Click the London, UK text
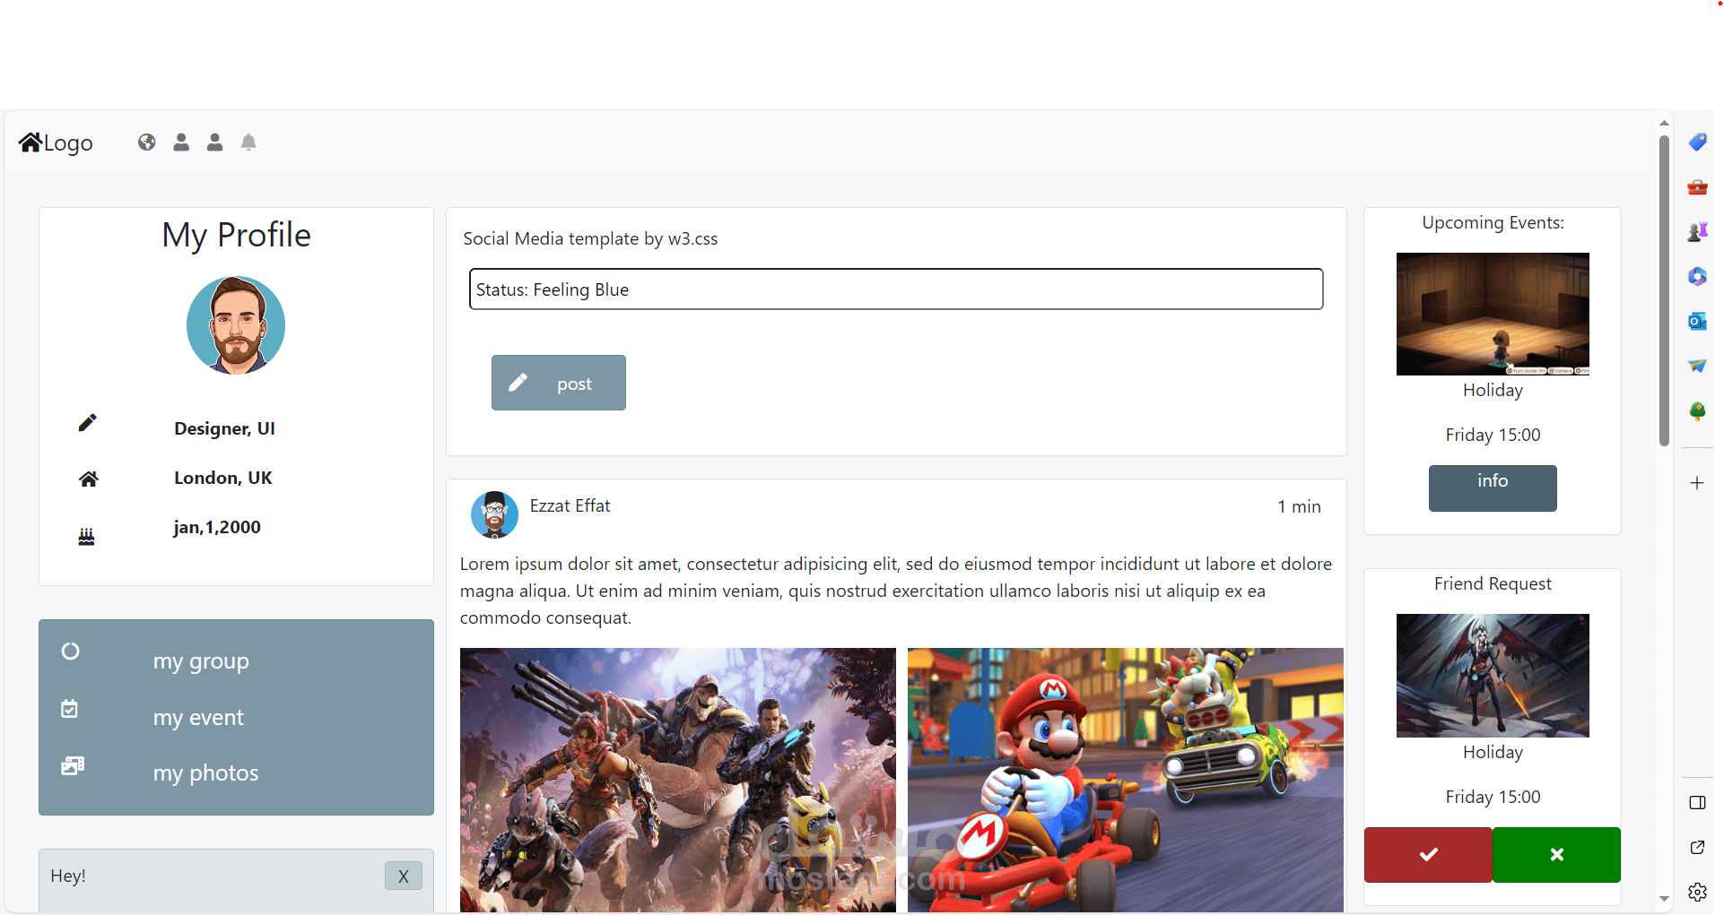 (x=223, y=478)
